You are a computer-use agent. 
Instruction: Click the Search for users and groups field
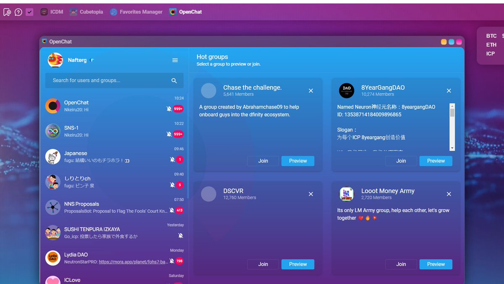pos(114,80)
